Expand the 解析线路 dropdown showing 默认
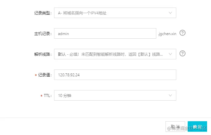Viewport: 211px width, 135px height. 115,54
